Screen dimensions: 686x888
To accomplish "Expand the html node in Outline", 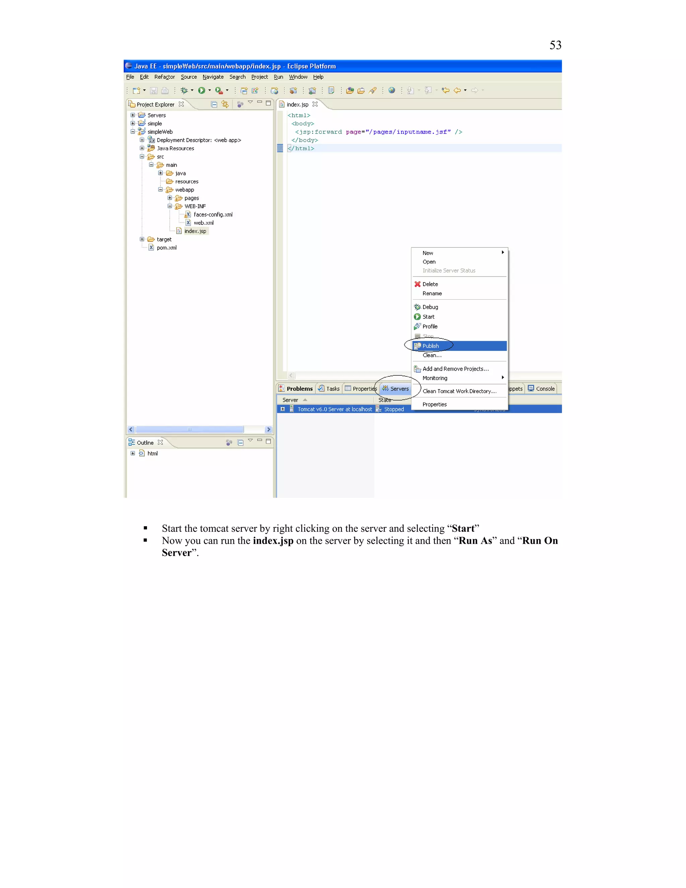I will click(x=133, y=453).
